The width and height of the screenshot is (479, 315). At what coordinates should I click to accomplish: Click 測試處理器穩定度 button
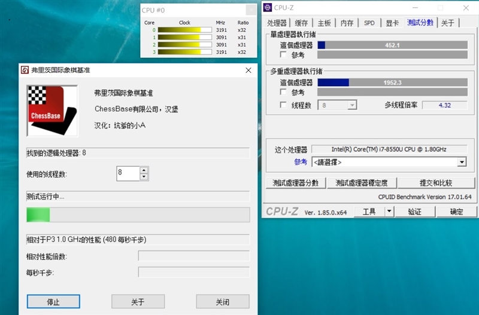[x=362, y=183]
